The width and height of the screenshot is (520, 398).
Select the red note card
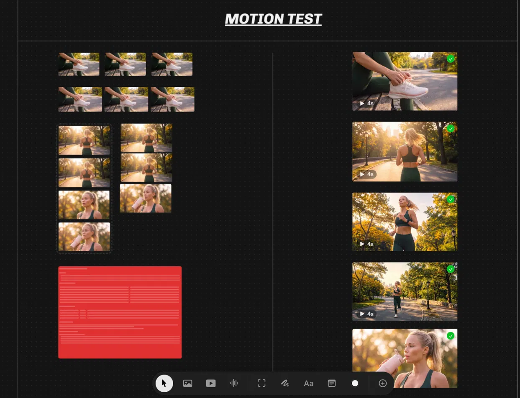(x=120, y=312)
